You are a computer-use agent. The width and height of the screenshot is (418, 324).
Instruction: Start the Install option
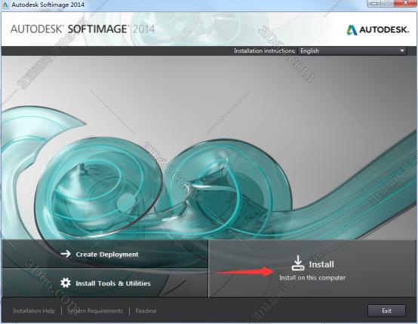[312, 268]
